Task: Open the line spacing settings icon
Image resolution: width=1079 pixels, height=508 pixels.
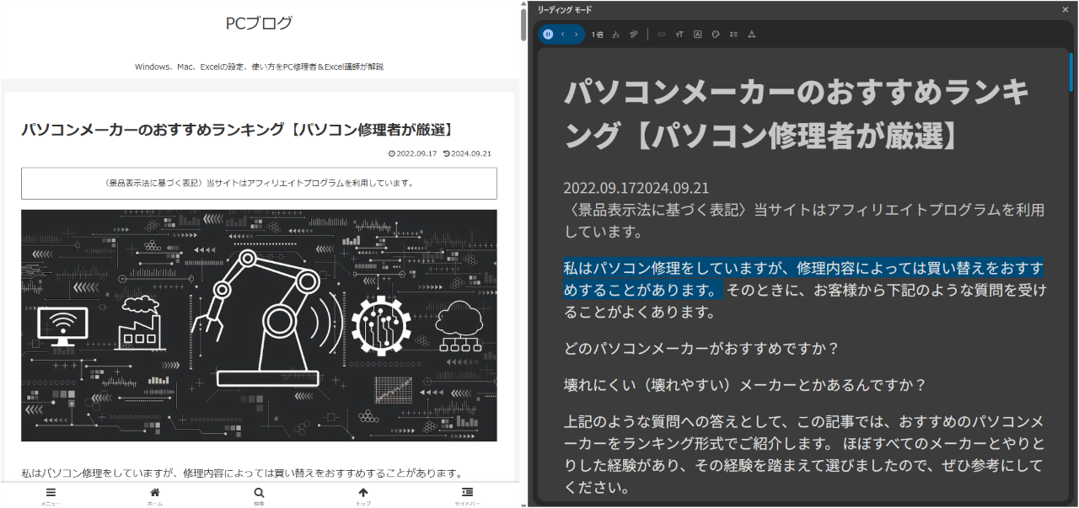Action: pyautogui.click(x=733, y=34)
